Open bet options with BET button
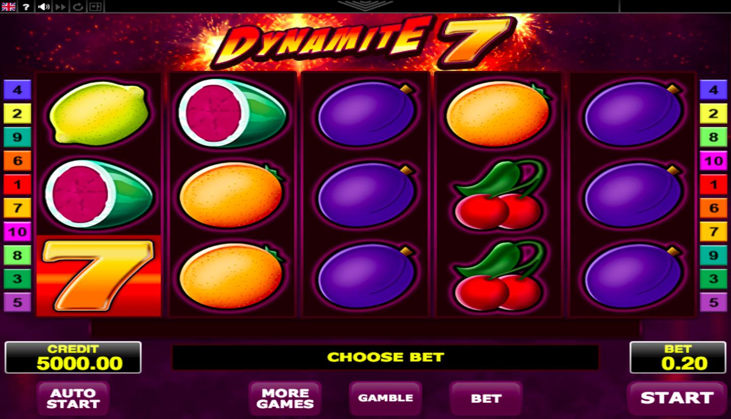The image size is (731, 419). pyautogui.click(x=486, y=398)
